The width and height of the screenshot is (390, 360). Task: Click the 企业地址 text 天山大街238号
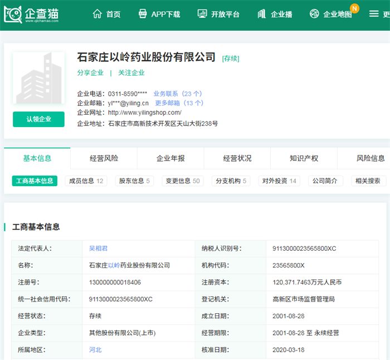197,124
